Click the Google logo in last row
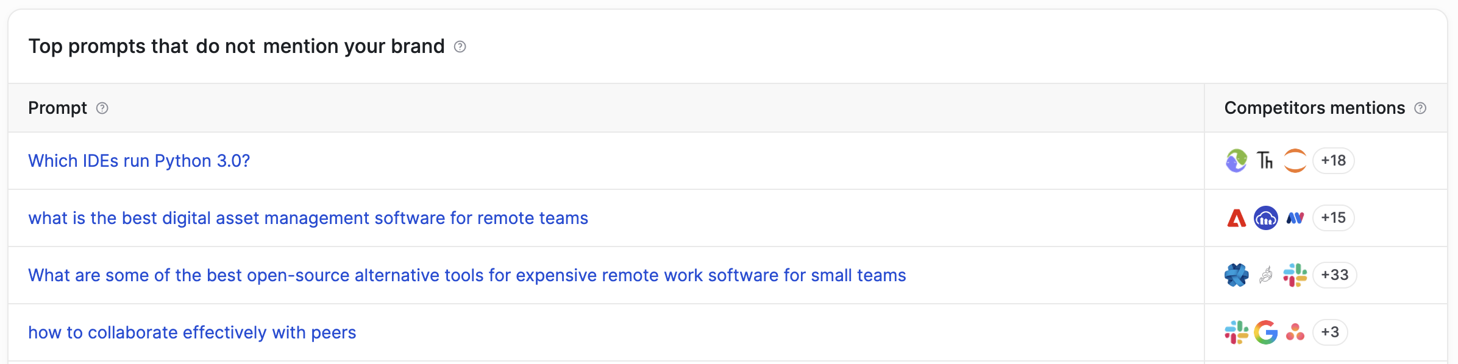This screenshot has width=1458, height=364. 1266,332
